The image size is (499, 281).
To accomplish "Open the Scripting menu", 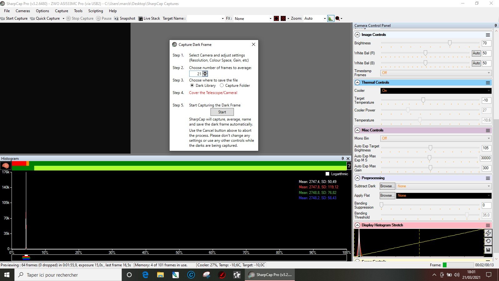I will click(x=96, y=11).
